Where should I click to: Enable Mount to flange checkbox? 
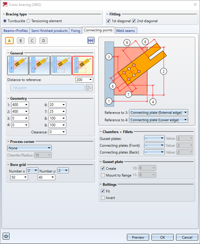103,175
